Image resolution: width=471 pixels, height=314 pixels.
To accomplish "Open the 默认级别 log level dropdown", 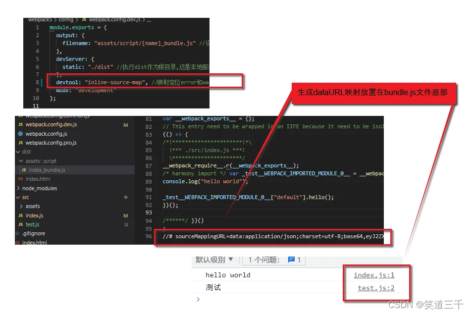I will coord(214,260).
